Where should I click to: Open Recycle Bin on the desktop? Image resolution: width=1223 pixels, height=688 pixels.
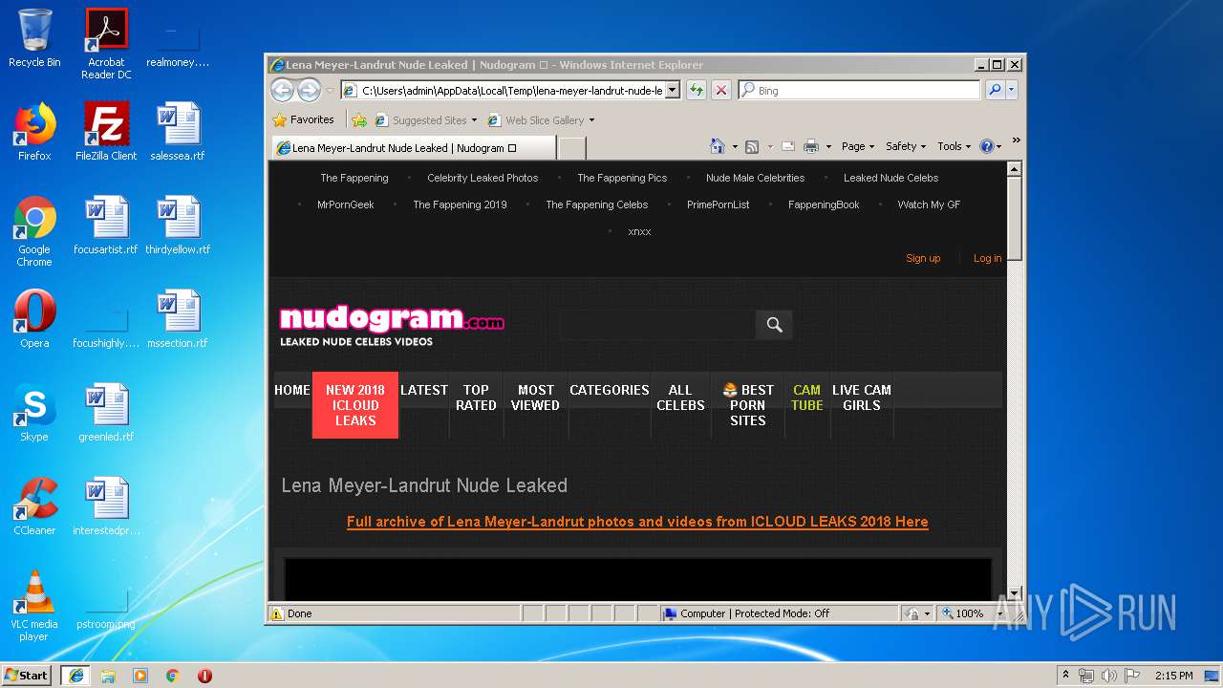(34, 38)
